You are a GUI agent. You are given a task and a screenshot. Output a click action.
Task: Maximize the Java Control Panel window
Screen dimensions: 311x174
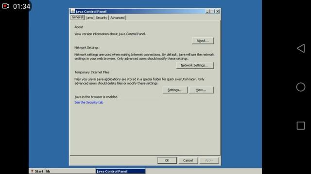click(x=212, y=12)
